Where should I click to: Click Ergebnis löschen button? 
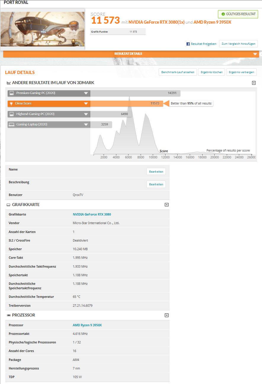point(212,72)
